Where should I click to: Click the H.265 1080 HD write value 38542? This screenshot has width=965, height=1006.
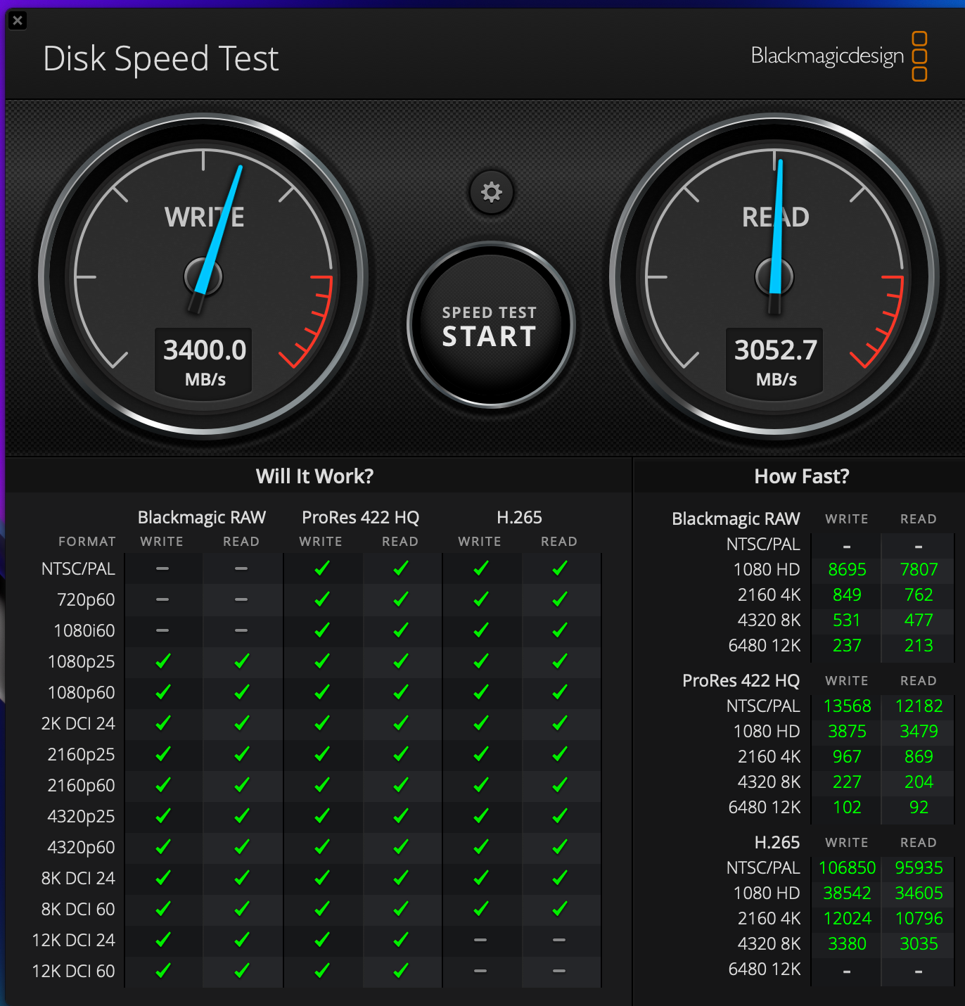pos(847,893)
